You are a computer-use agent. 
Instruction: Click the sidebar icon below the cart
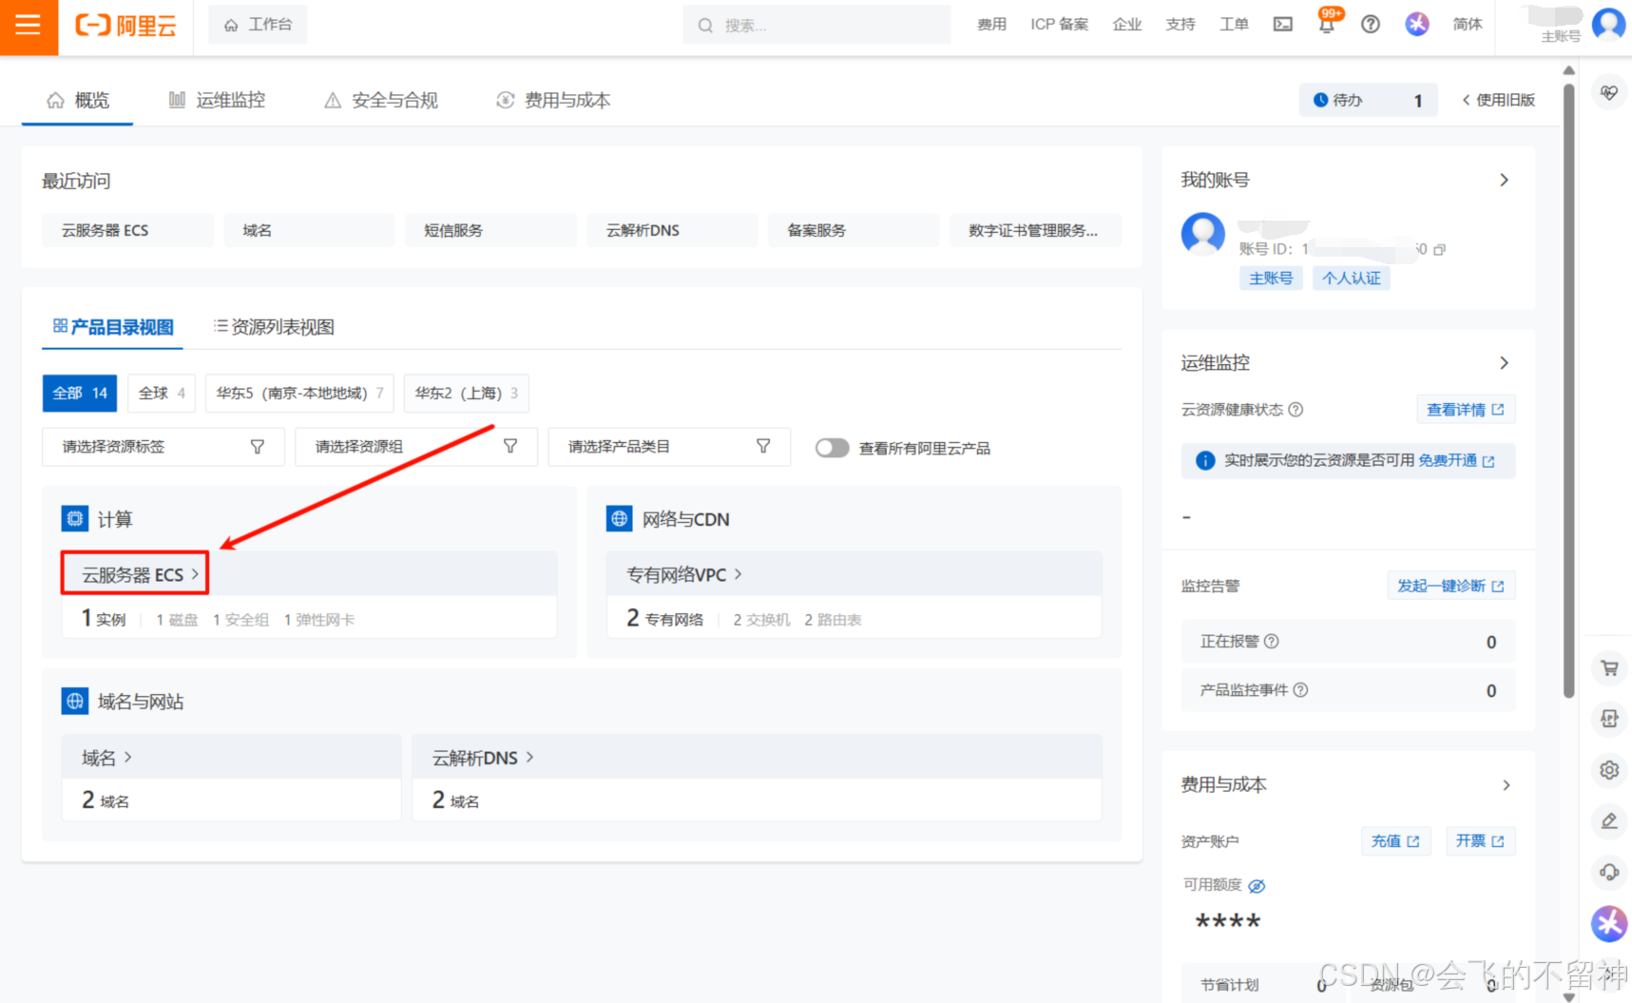tap(1609, 719)
